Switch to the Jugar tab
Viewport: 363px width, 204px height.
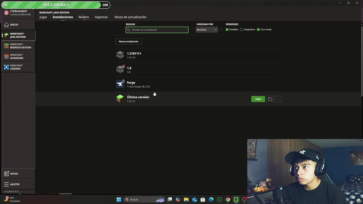coord(43,17)
